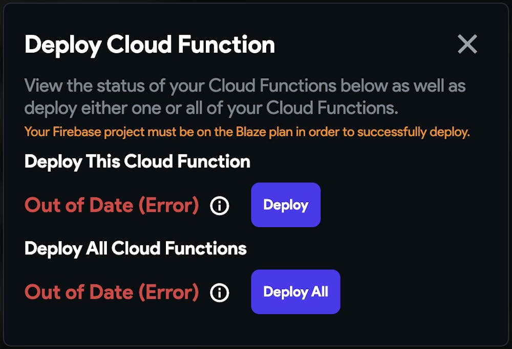Click the second "Out of Date (Error)" status

click(112, 292)
